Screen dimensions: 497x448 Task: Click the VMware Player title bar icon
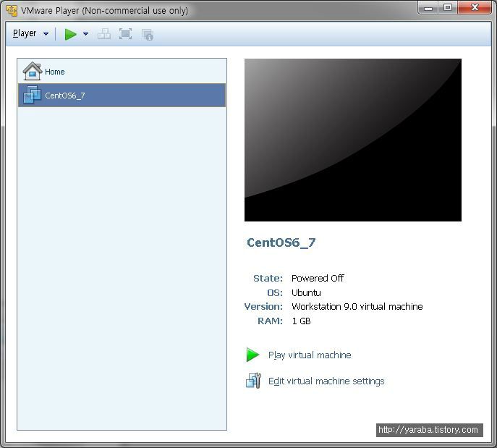tap(12, 10)
